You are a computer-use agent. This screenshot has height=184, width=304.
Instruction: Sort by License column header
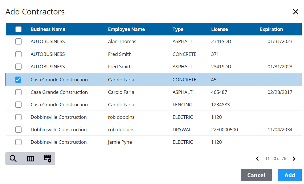pos(219,29)
